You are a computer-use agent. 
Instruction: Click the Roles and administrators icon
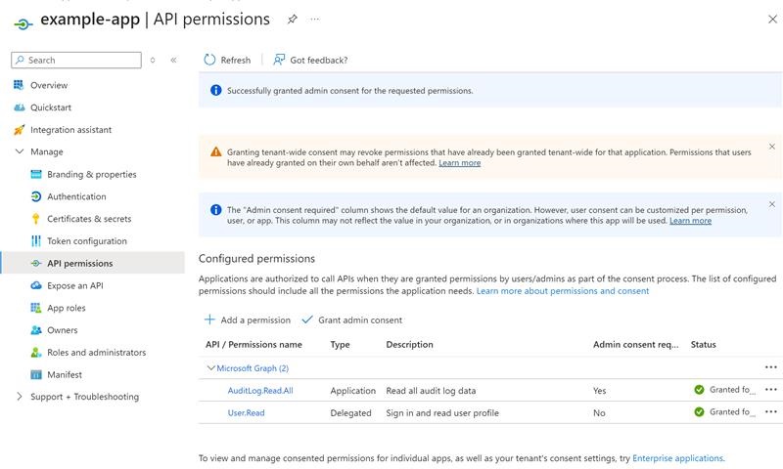[x=36, y=353]
